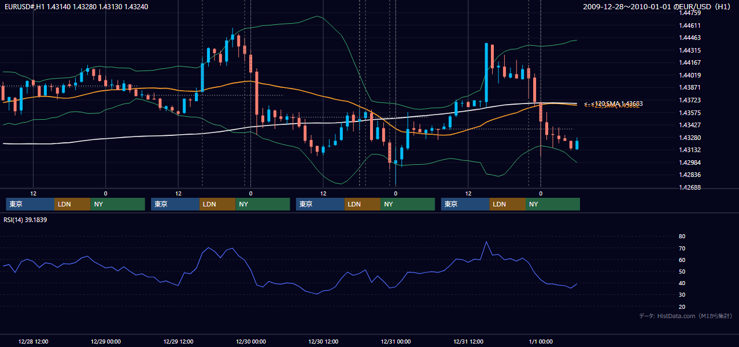This screenshot has width=739, height=347.
Task: Select the 1.43575 price axis label
Action: pyautogui.click(x=690, y=113)
